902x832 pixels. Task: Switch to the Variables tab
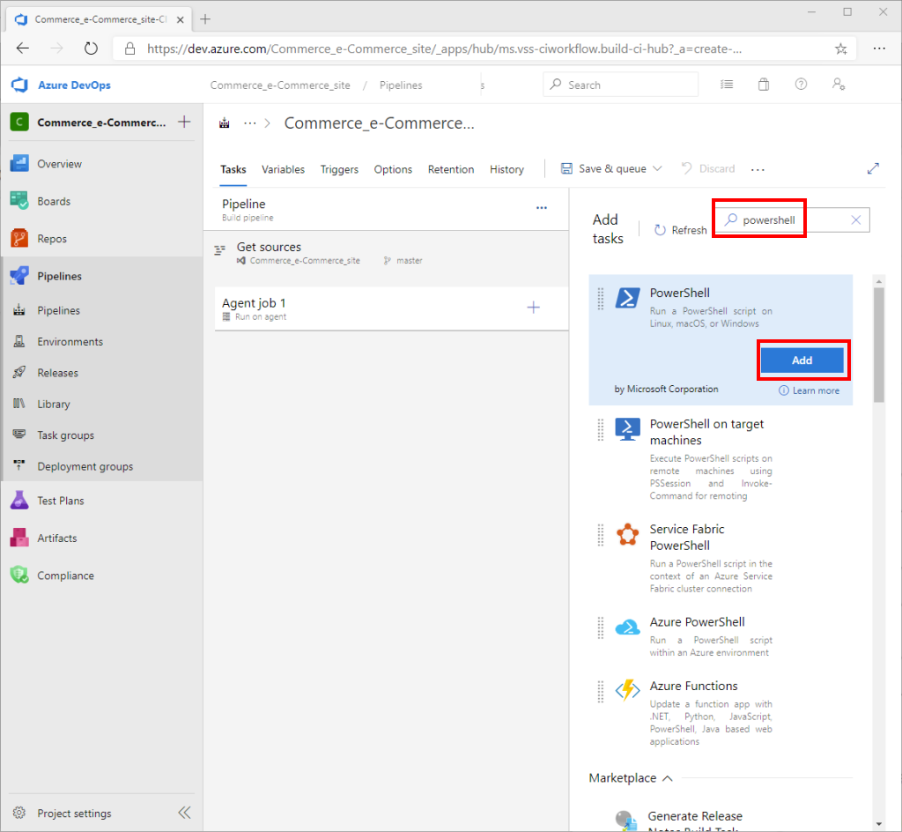(x=283, y=168)
